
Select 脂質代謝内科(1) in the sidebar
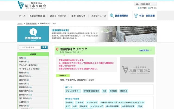(x=26, y=91)
